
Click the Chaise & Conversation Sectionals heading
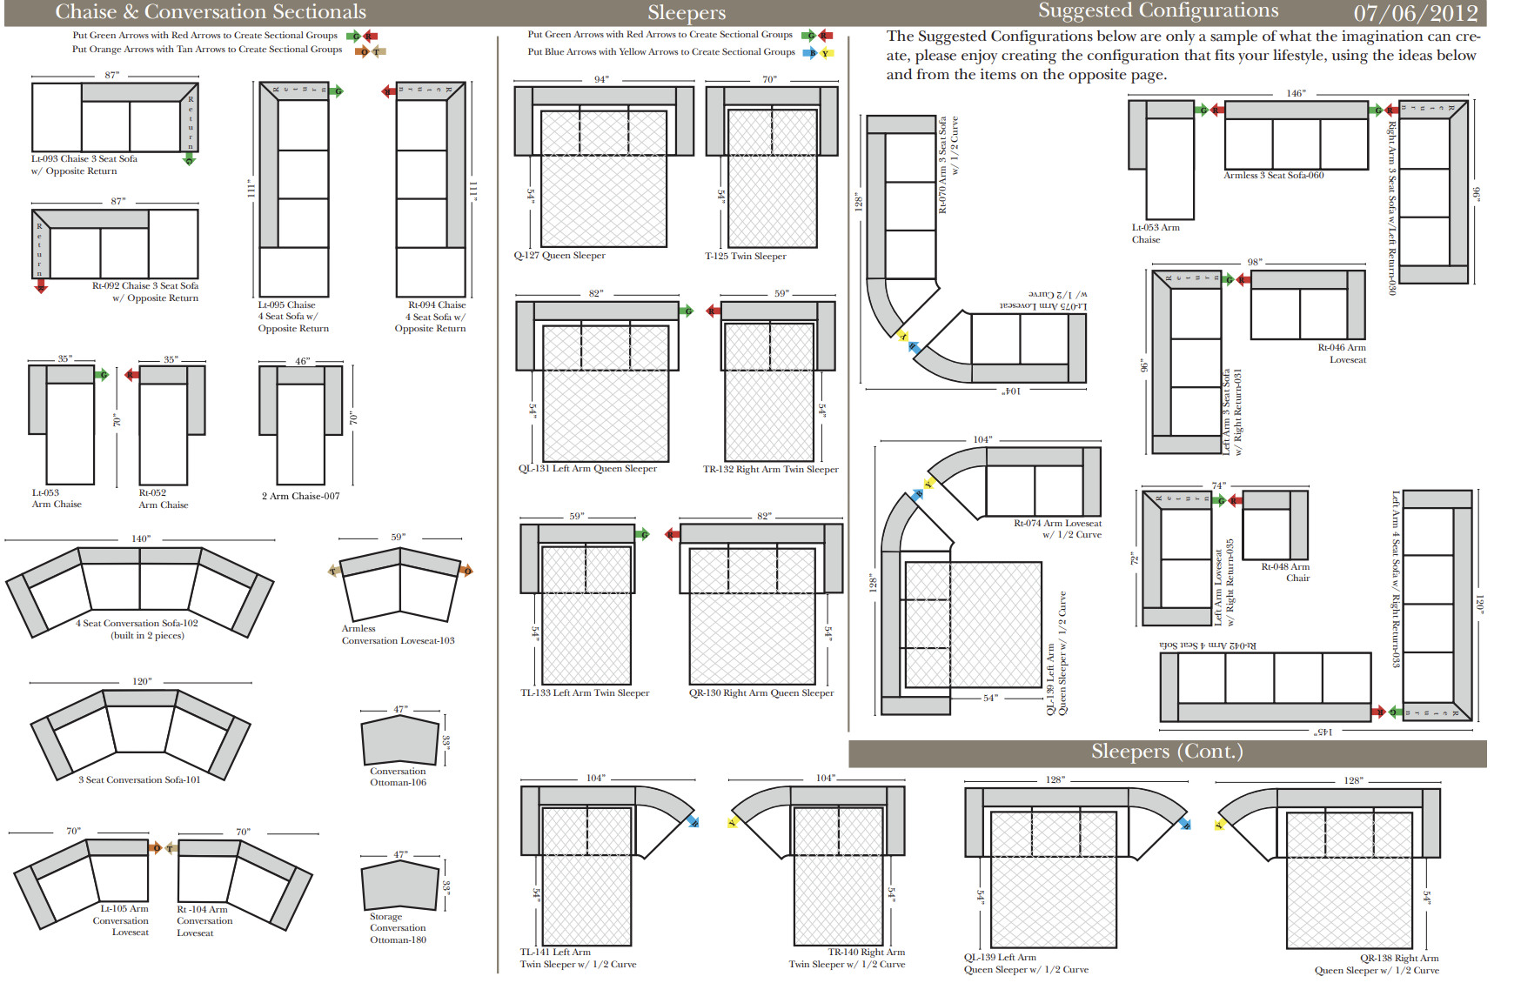pos(211,12)
